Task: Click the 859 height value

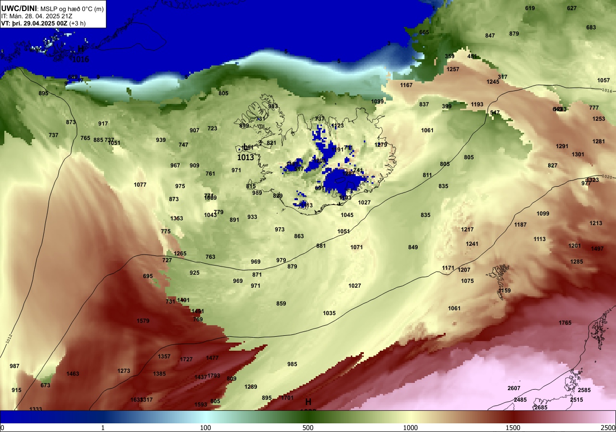Action: pos(281,304)
